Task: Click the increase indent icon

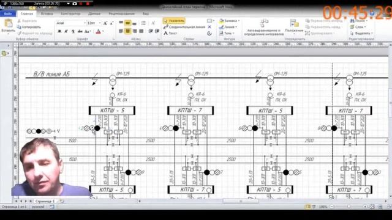Action: point(157,31)
